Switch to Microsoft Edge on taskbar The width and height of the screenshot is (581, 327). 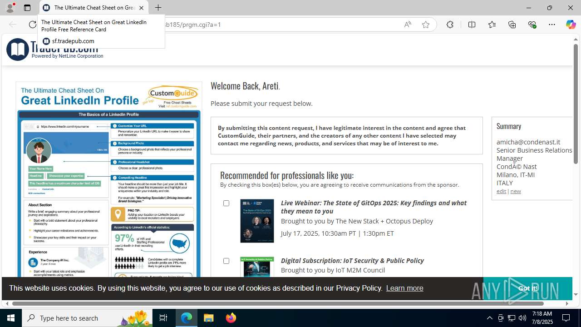click(x=187, y=318)
